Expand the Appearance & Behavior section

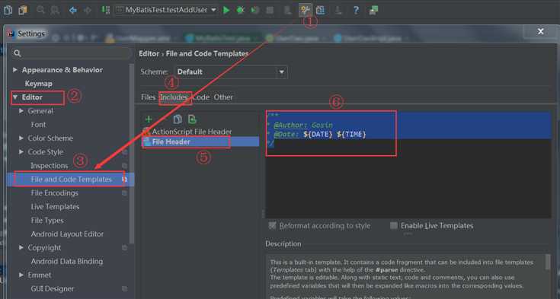15,69
